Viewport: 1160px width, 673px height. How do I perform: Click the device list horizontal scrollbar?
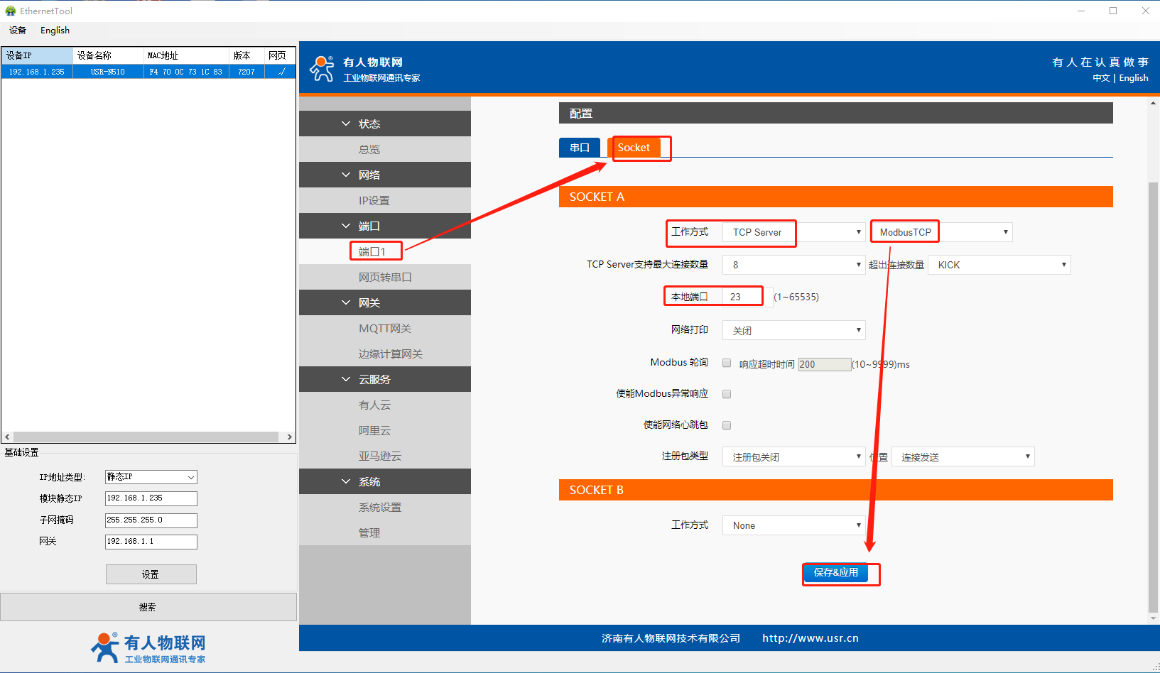coord(146,437)
